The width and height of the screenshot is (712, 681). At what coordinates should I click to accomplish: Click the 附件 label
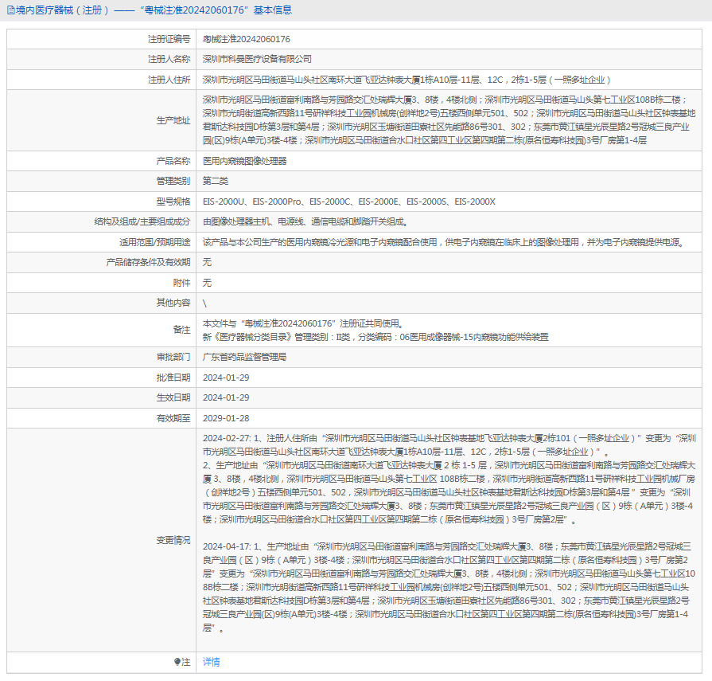click(x=181, y=282)
